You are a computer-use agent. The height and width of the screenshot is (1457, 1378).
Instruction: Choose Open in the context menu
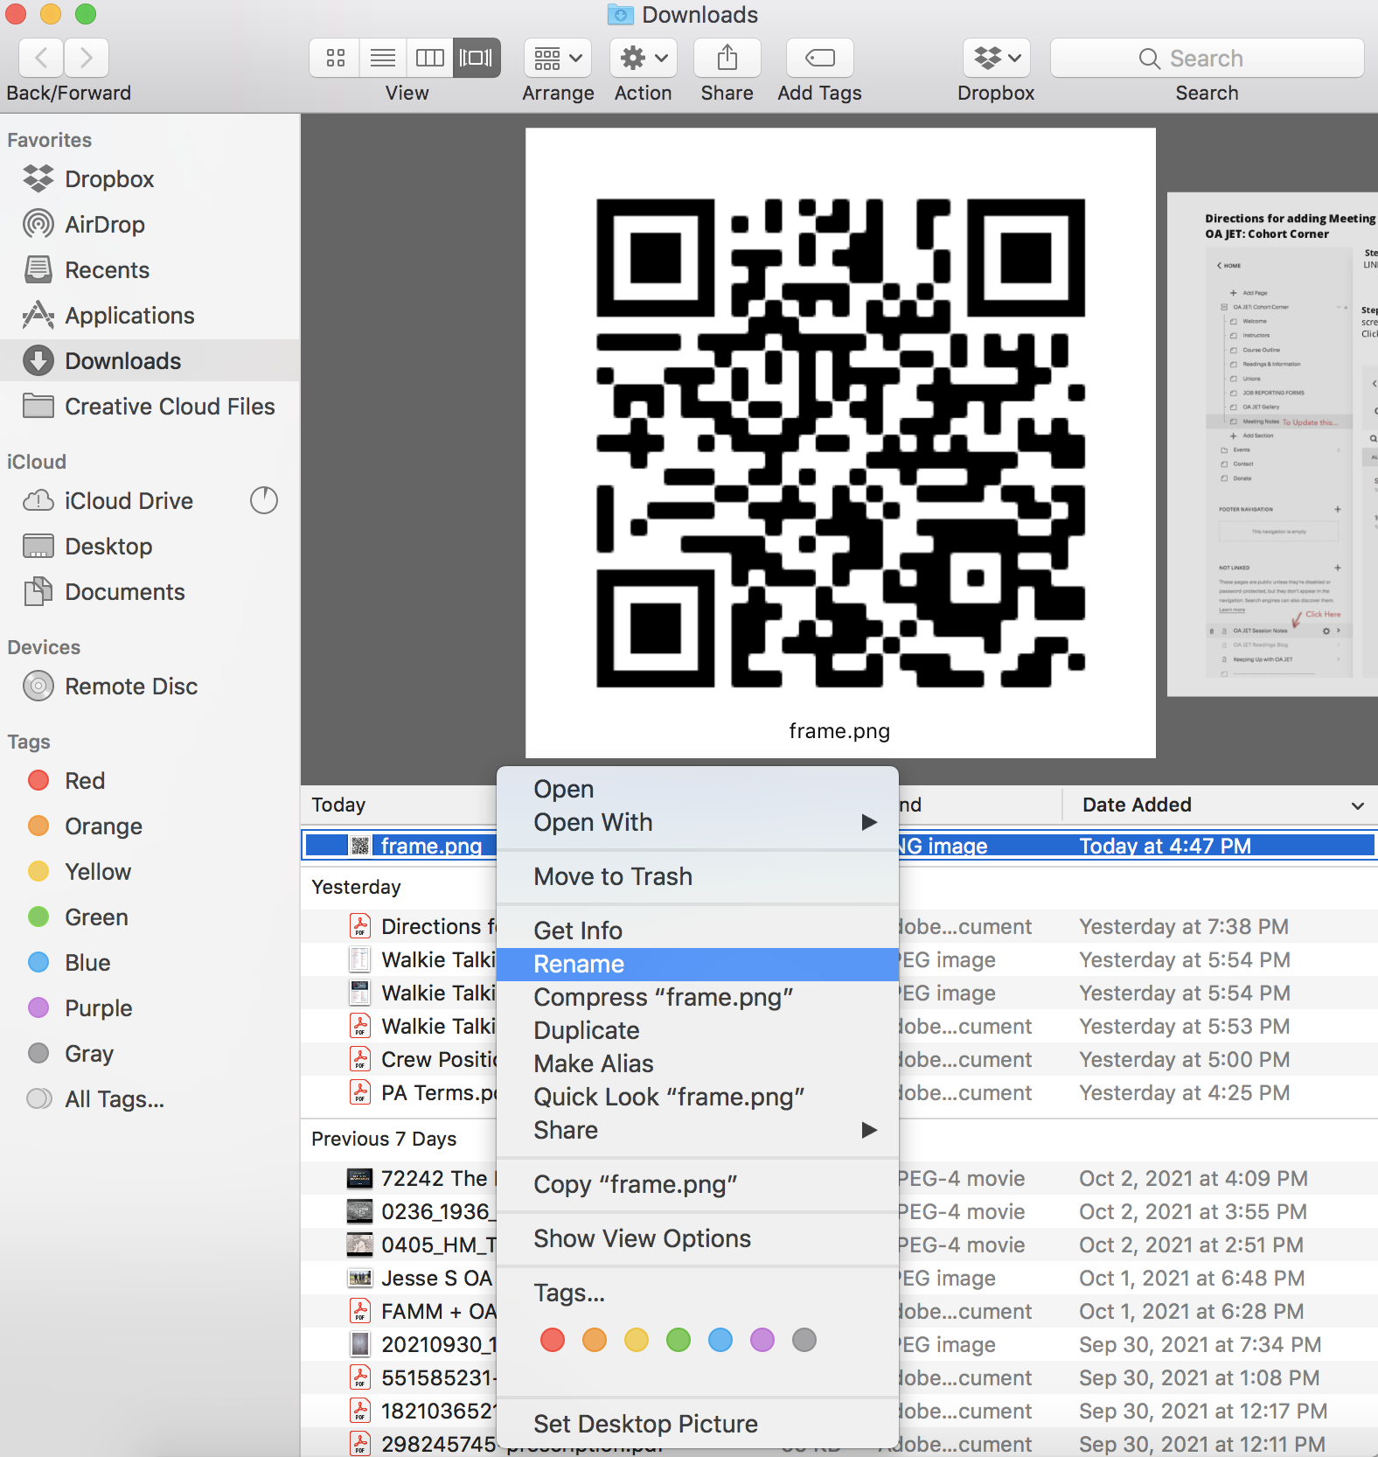(x=697, y=789)
